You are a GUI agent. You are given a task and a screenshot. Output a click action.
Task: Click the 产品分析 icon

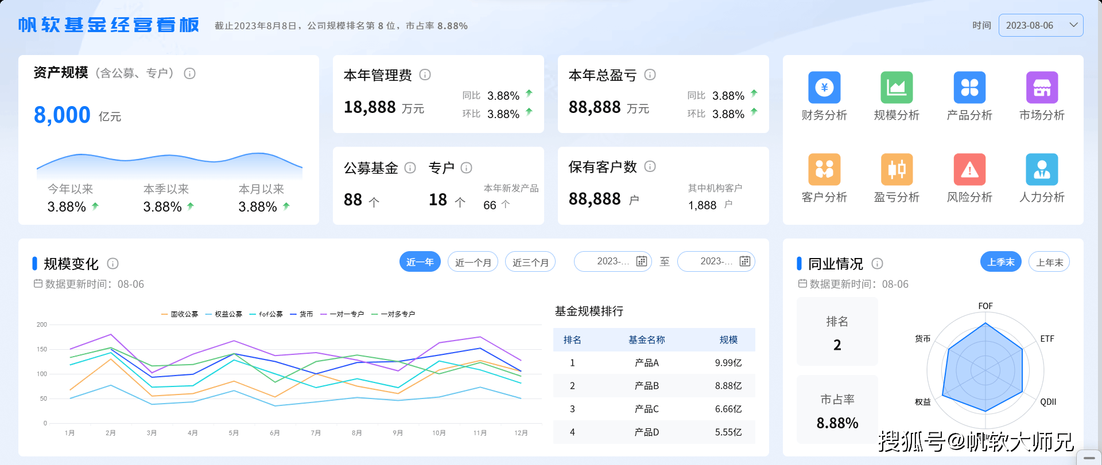969,88
